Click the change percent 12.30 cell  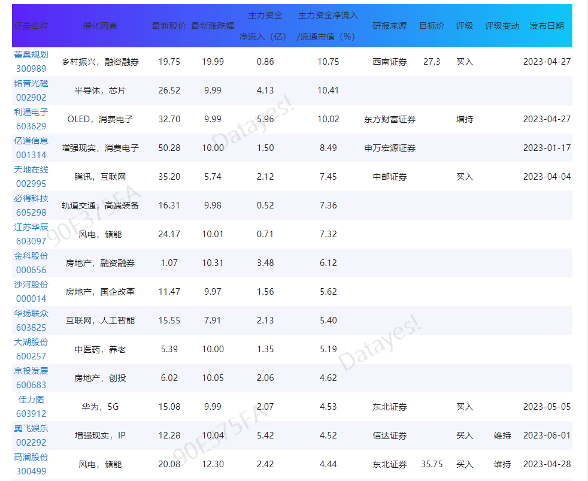pyautogui.click(x=213, y=464)
